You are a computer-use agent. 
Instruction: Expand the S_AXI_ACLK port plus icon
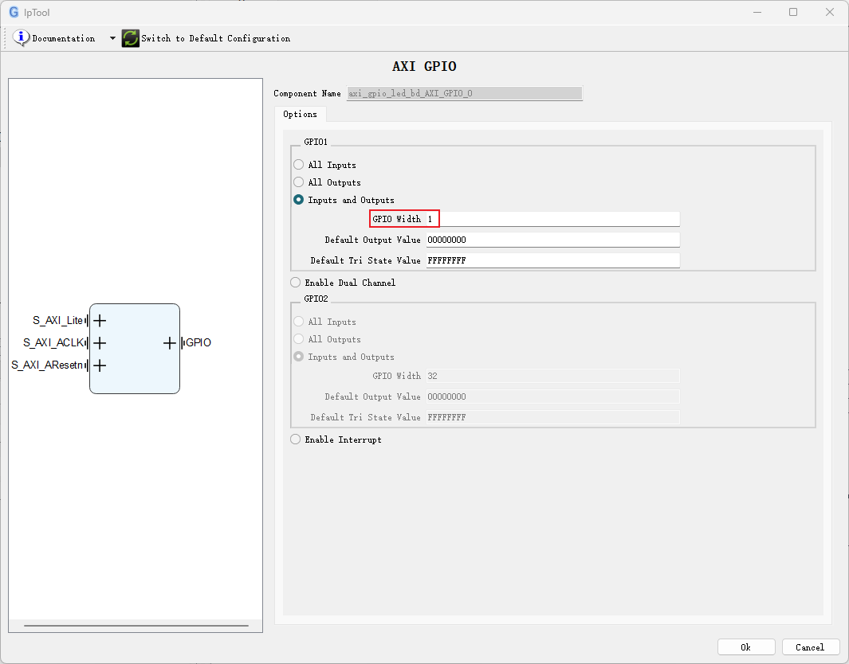pos(100,343)
